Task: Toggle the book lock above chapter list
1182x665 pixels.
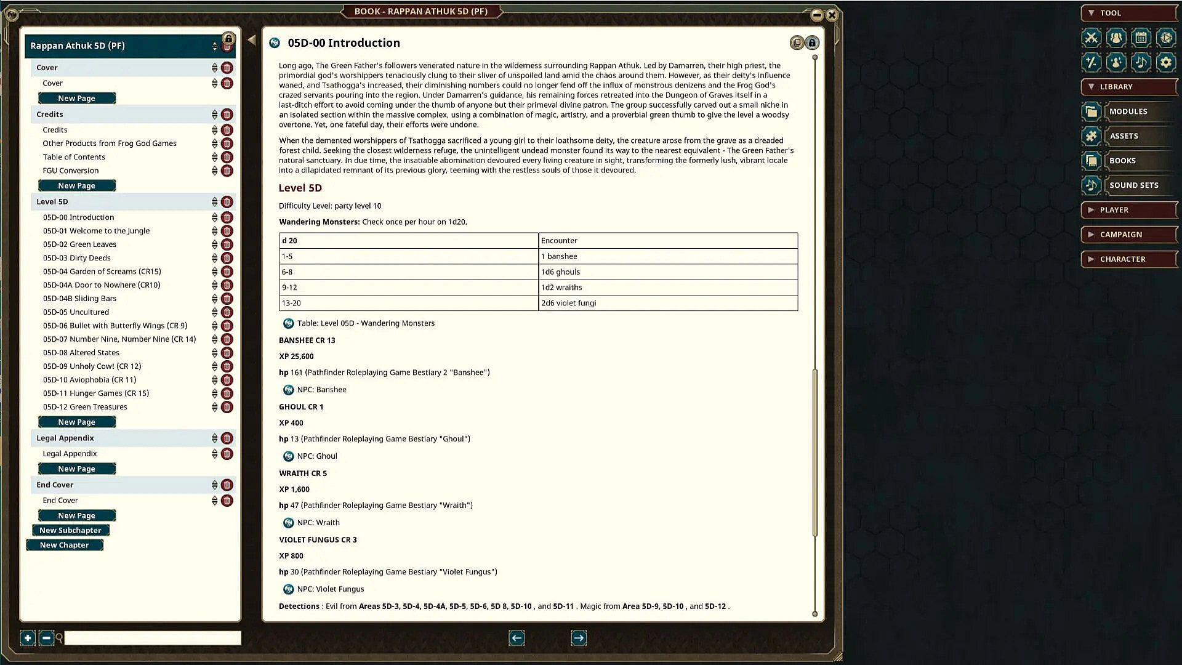Action: click(x=228, y=38)
